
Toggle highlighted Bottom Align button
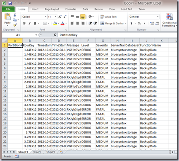83,17
